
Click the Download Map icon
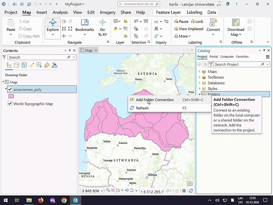[235, 23]
